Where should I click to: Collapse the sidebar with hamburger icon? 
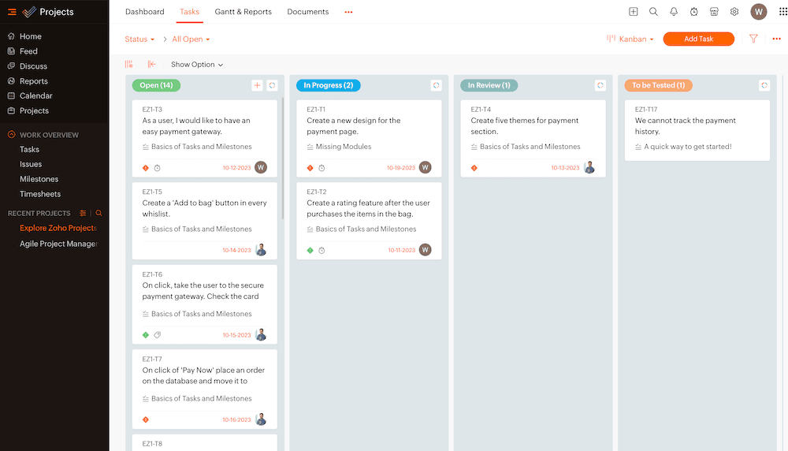(12, 12)
